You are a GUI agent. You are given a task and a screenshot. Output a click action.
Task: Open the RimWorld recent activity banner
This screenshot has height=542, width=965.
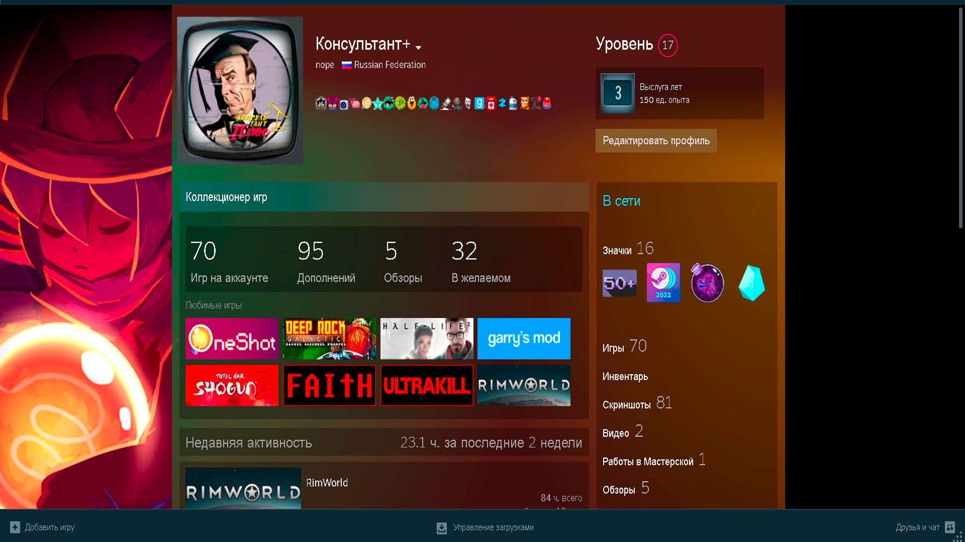click(x=243, y=488)
